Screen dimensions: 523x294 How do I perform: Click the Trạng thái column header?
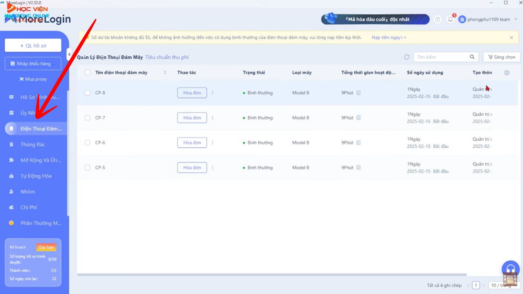[x=254, y=73]
